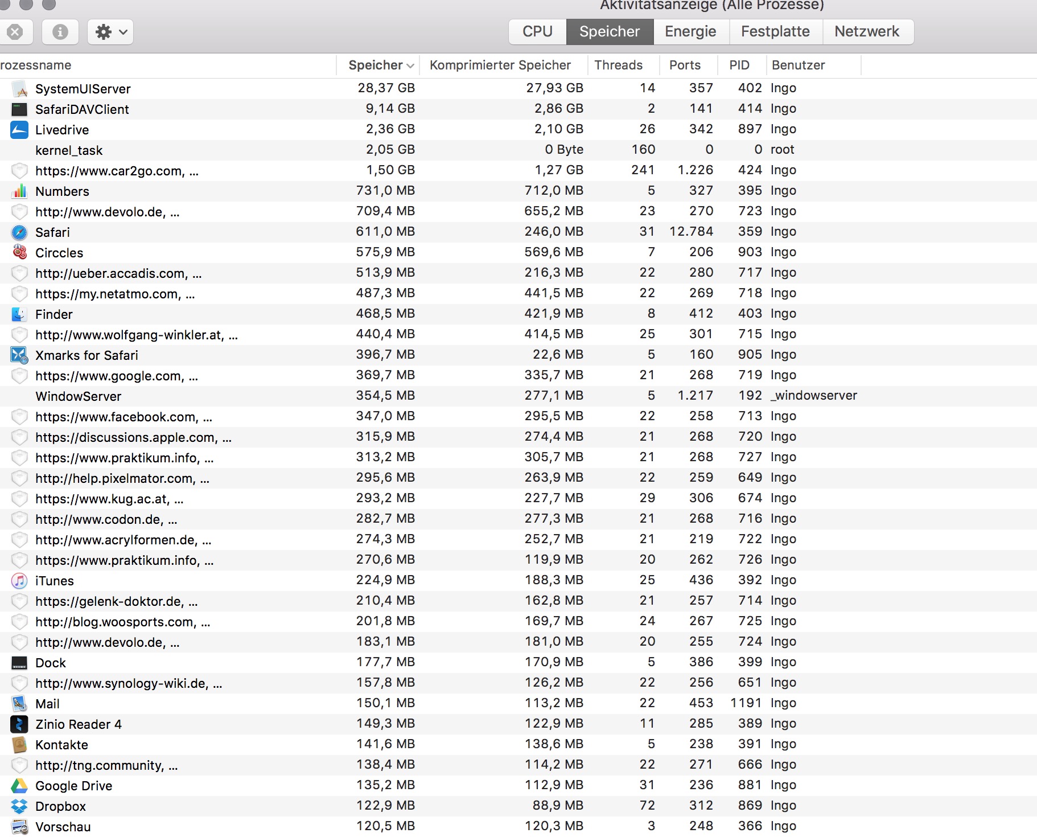Select the Dropbox box icon
This screenshot has width=1037, height=837.
[x=19, y=806]
